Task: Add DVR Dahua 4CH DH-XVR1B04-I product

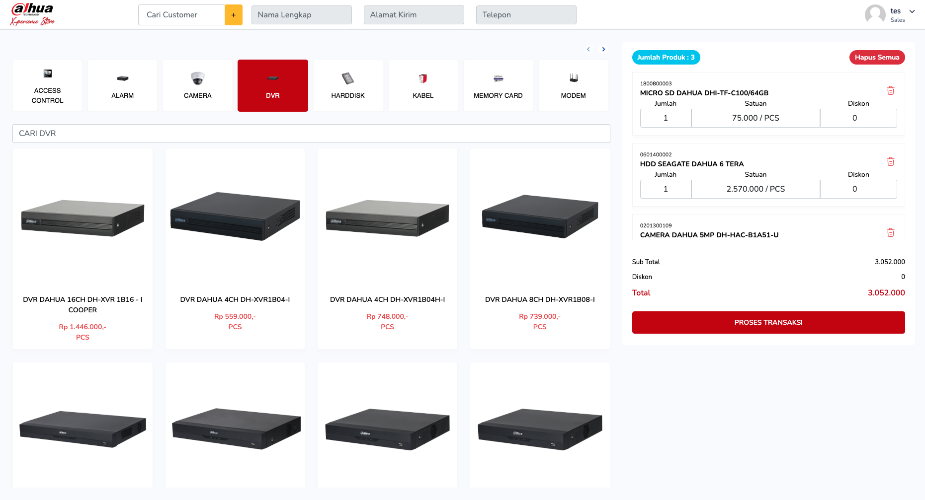Action: pos(235,249)
